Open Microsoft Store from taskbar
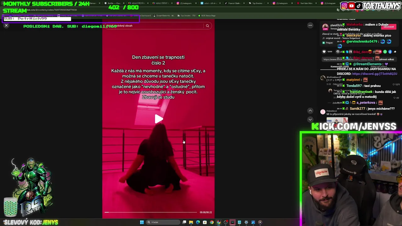Screen dimensions: 402x226 205,222
